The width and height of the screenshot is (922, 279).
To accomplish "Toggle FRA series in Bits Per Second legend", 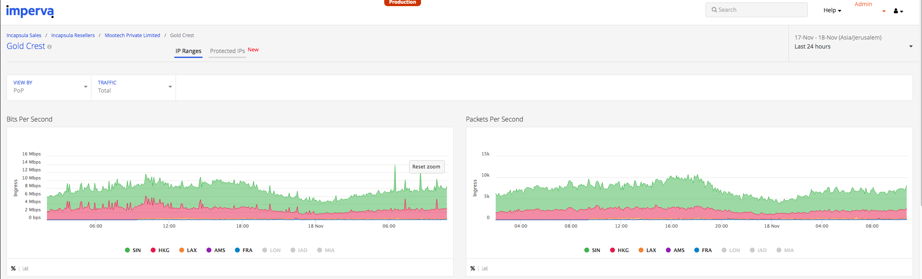I will [x=243, y=250].
